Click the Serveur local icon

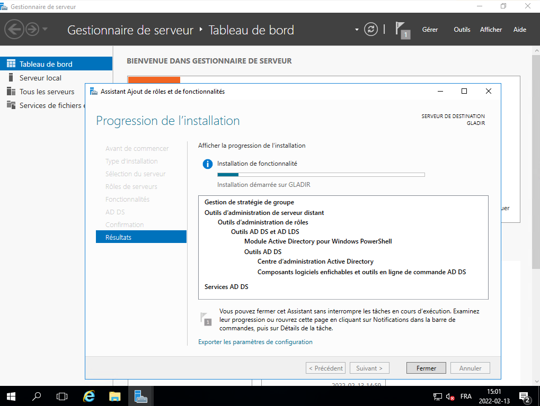(11, 77)
